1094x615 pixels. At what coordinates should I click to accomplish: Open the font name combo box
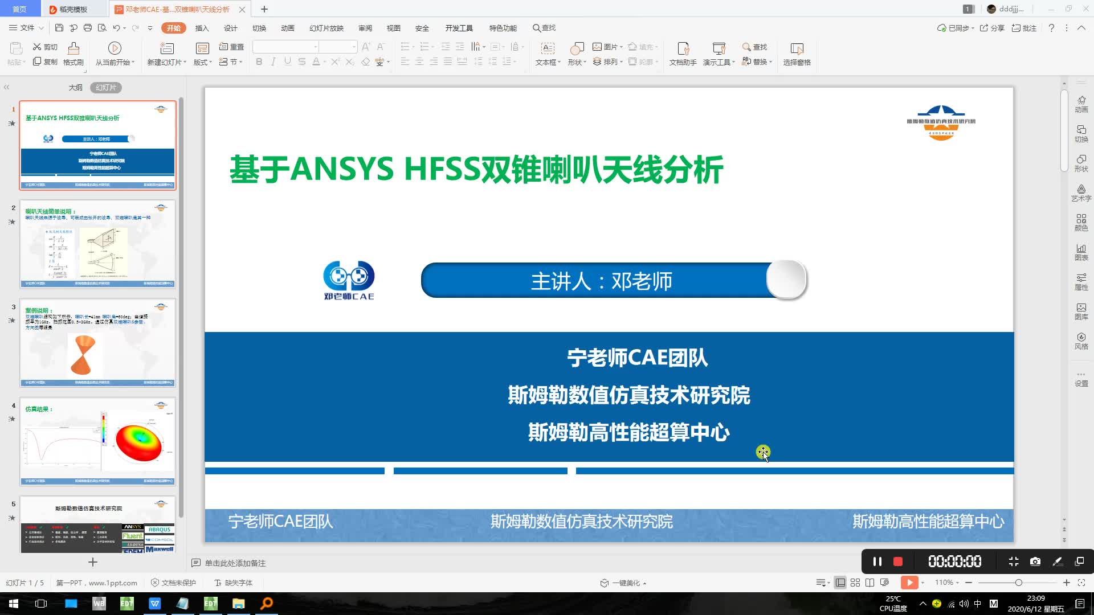[x=285, y=47]
